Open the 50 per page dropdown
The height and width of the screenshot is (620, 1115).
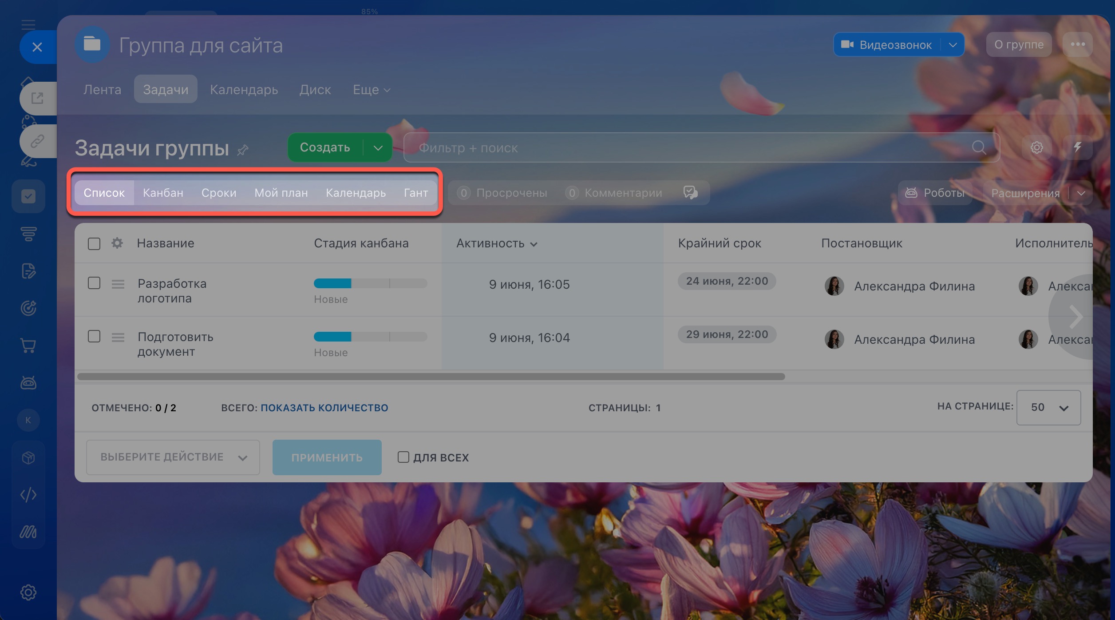coord(1048,407)
